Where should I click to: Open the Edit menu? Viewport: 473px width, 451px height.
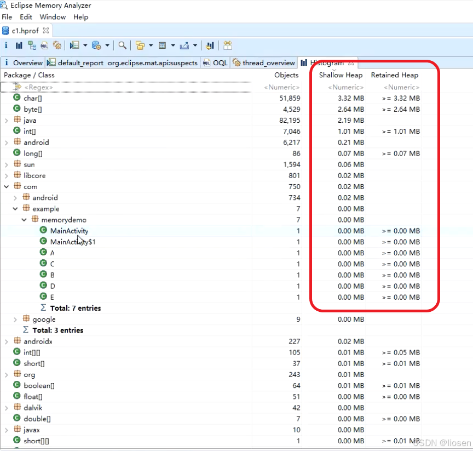[26, 17]
